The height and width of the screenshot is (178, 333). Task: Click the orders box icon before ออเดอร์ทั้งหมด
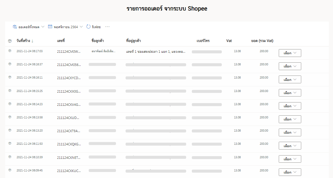coord(14,27)
